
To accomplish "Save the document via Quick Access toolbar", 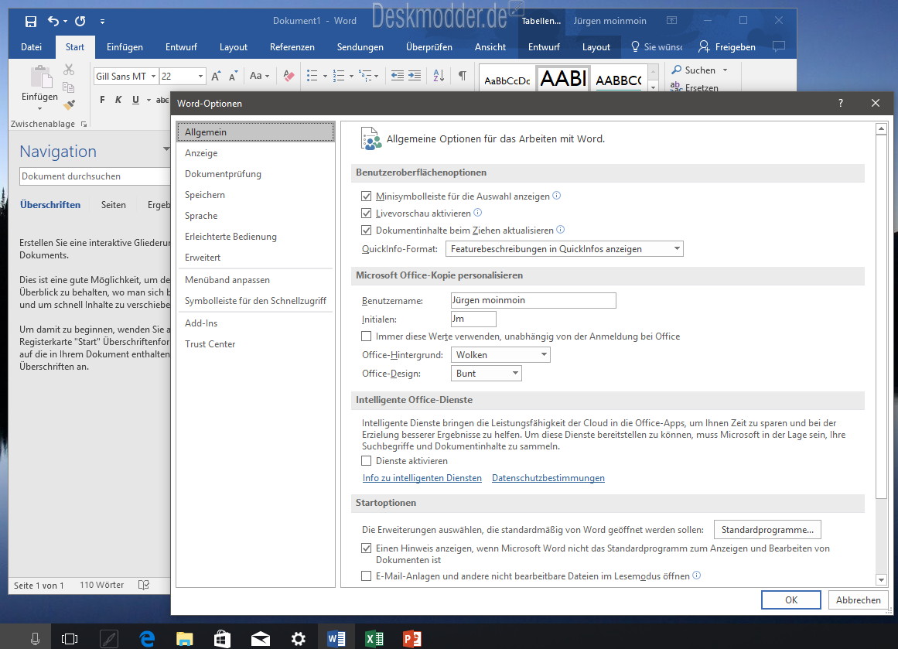I will coord(31,21).
